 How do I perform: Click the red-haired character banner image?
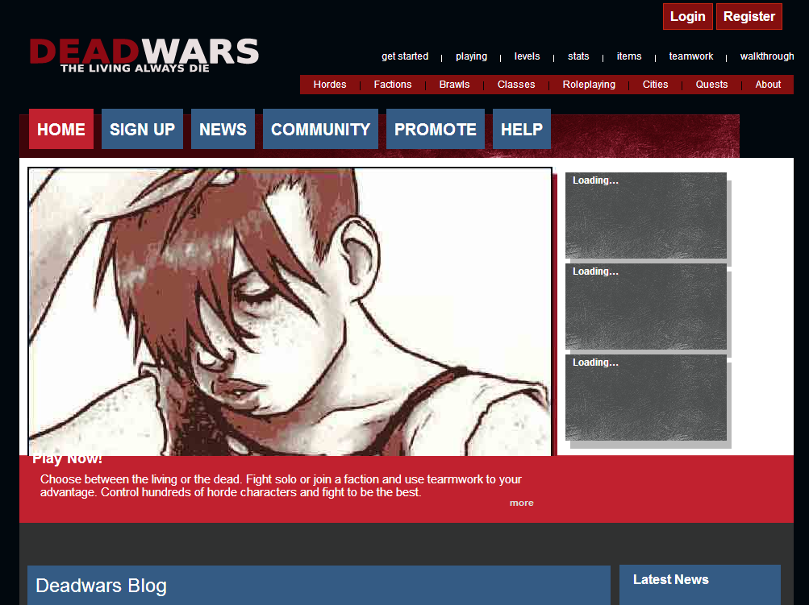(290, 311)
